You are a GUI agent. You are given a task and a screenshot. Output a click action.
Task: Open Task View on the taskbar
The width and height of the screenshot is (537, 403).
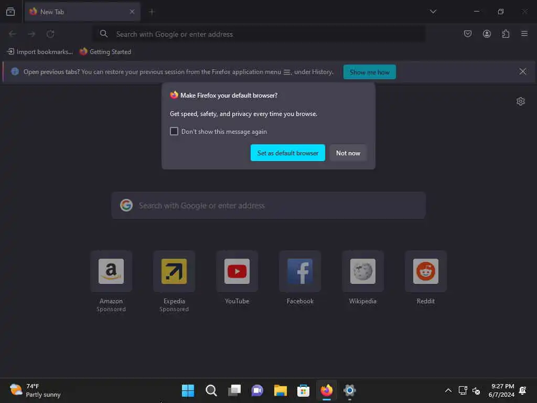[x=234, y=390]
